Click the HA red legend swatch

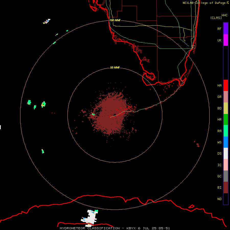226,85
